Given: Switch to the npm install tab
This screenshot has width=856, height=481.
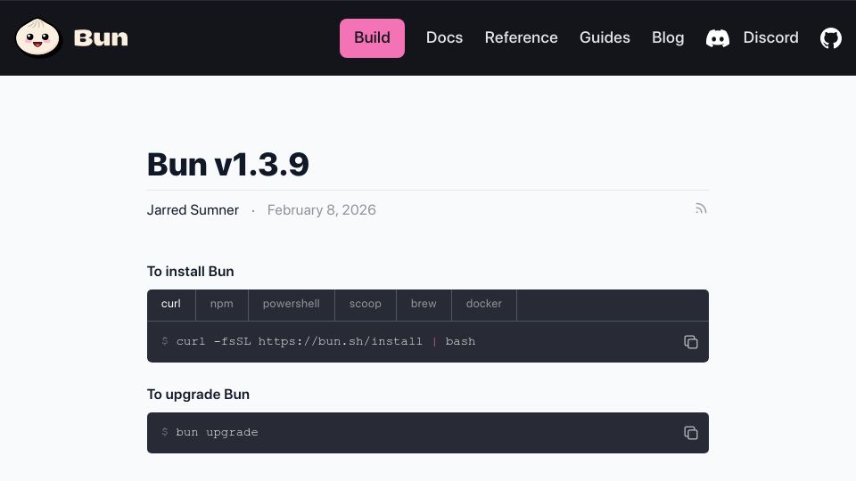Looking at the screenshot, I should click(x=222, y=304).
